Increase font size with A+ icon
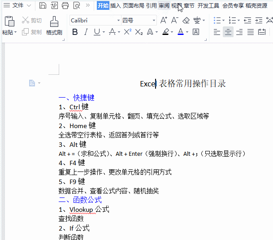 point(164,20)
